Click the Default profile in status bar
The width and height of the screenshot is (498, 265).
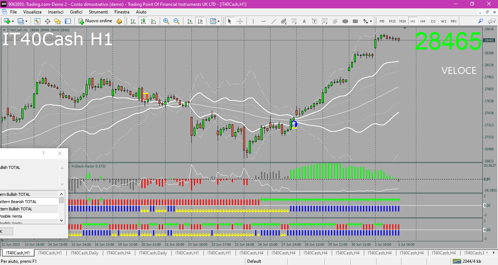point(254,261)
